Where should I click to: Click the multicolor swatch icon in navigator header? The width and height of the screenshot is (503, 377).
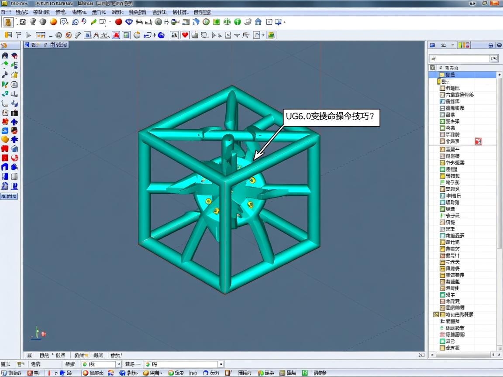click(x=465, y=45)
